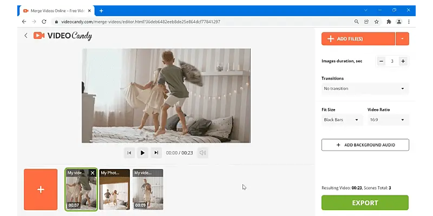Screen dimensions: 433x216
Task: Toggle the preview mute speaker icon
Action: pos(202,153)
